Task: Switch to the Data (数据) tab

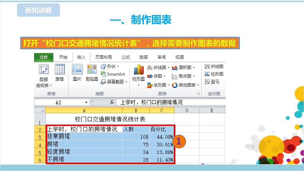Action: pos(144,57)
